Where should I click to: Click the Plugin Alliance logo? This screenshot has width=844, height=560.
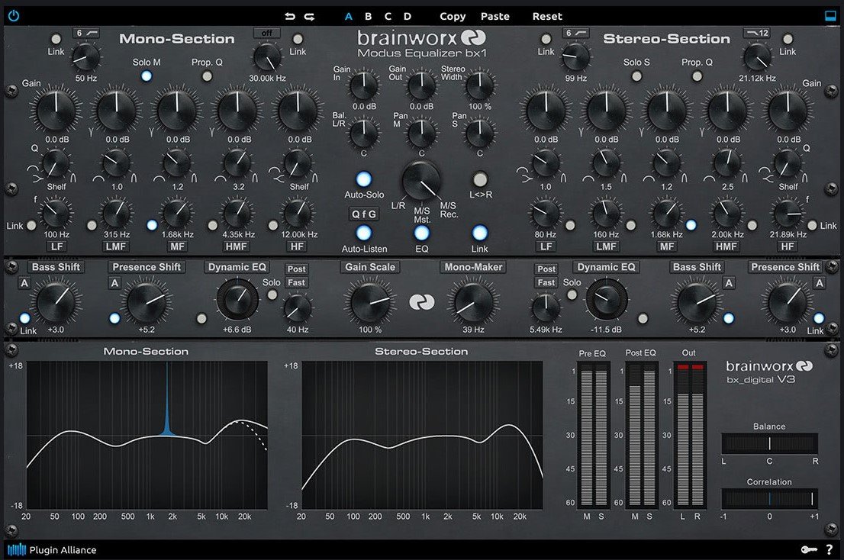tap(51, 549)
